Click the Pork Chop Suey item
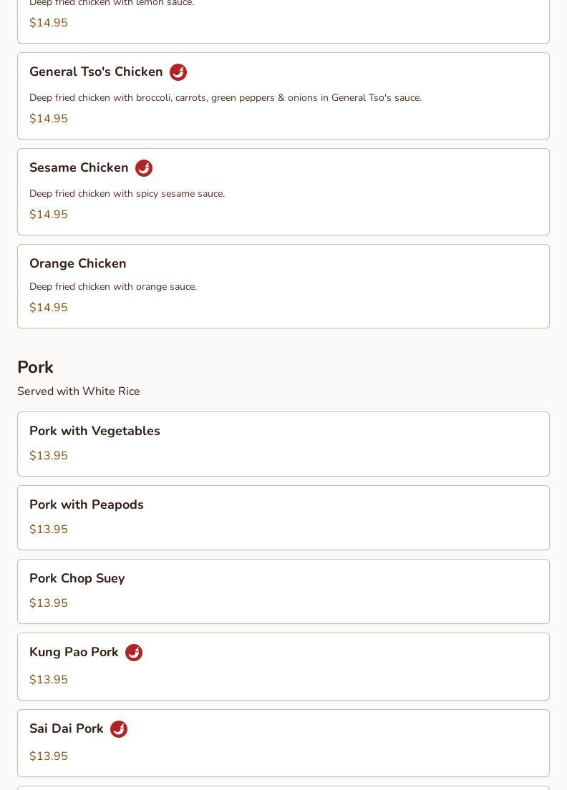The height and width of the screenshot is (790, 567). coord(77,578)
